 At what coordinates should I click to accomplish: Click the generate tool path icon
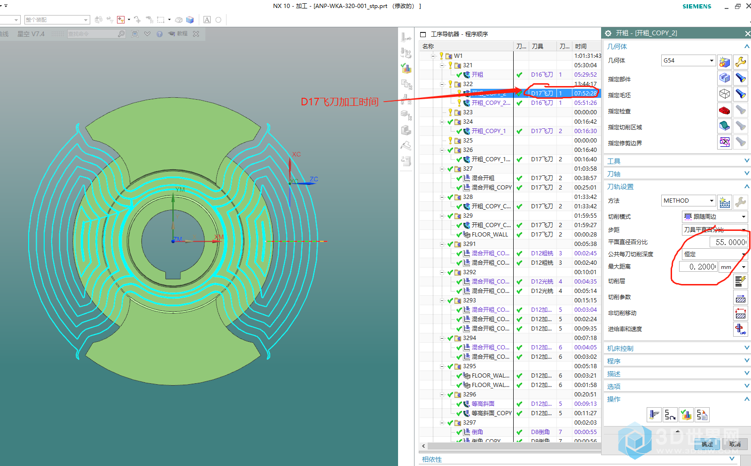point(654,415)
